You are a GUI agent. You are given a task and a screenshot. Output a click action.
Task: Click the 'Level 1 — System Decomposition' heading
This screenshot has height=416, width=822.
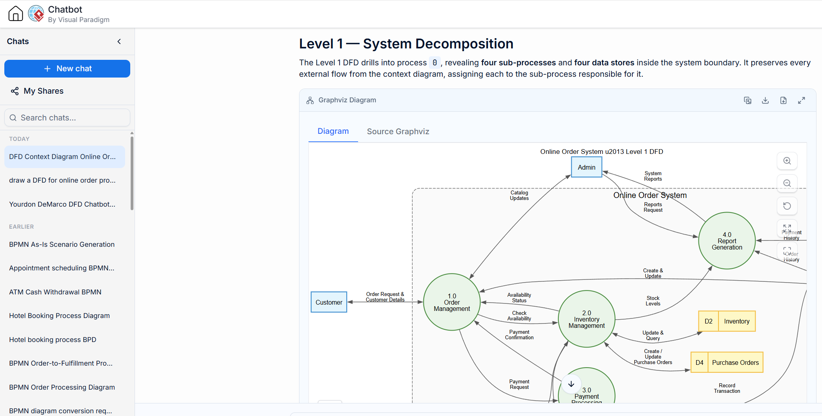406,44
